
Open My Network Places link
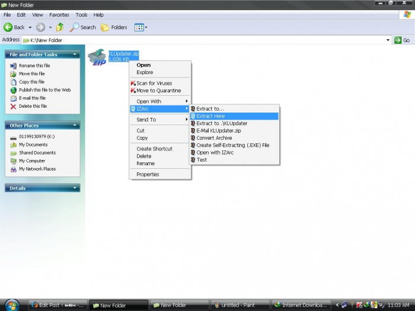(37, 169)
